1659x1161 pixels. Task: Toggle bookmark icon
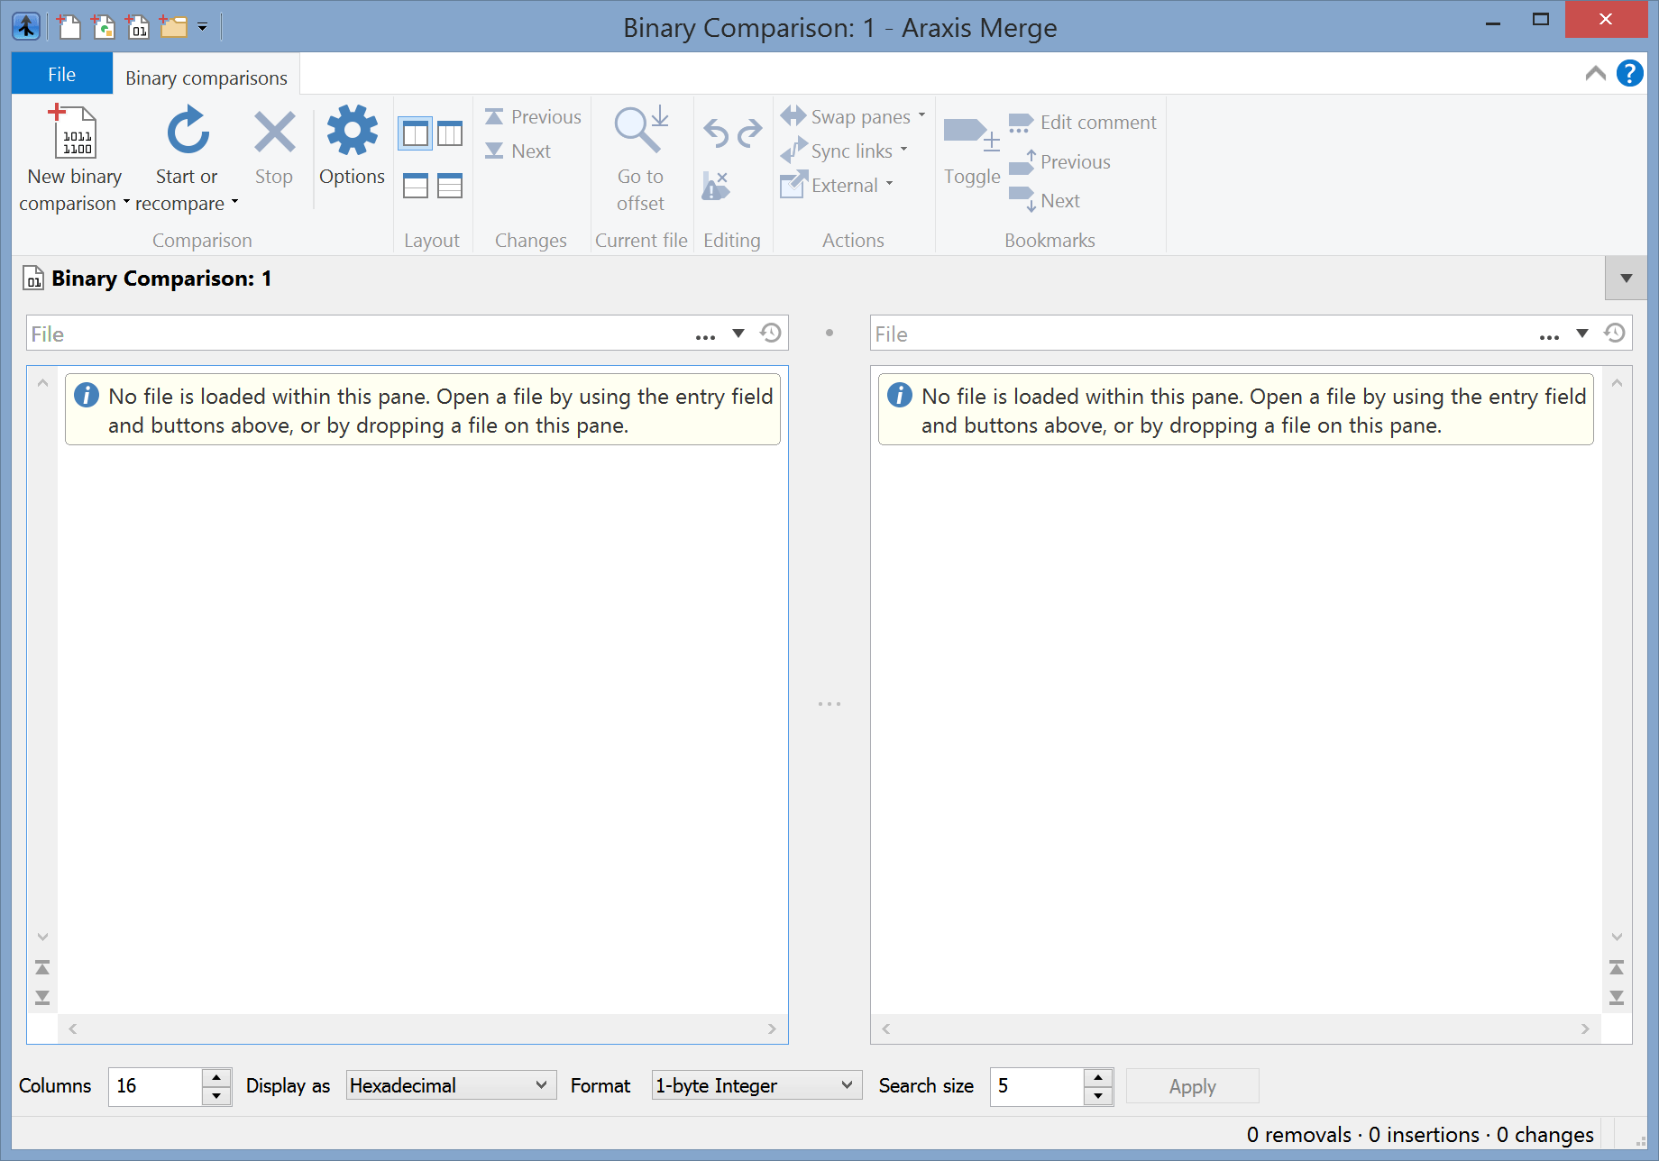click(x=972, y=133)
